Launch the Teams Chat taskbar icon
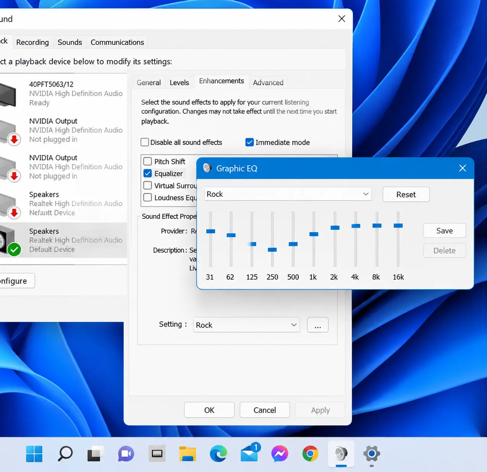Image resolution: width=487 pixels, height=472 pixels. (126, 454)
